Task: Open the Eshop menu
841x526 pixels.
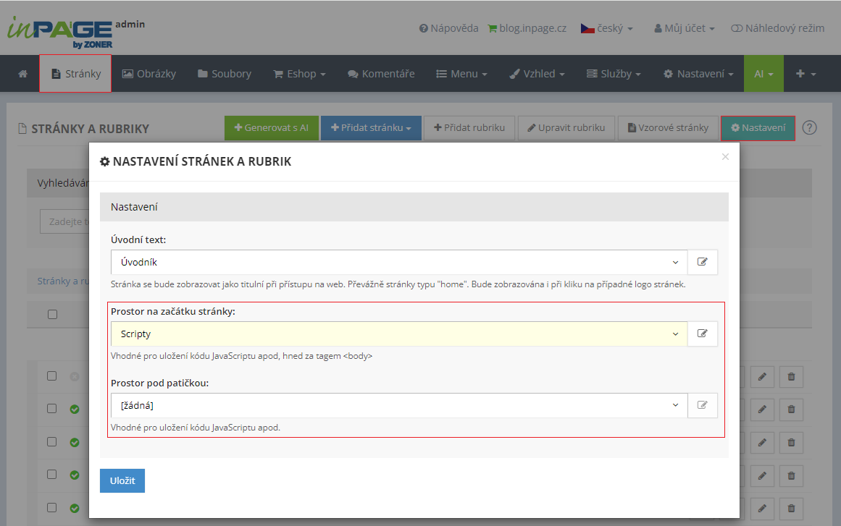Action: tap(299, 74)
